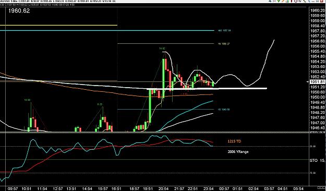Click the 09:57 time axis label
This screenshot has width=326, height=191.
(13, 188)
